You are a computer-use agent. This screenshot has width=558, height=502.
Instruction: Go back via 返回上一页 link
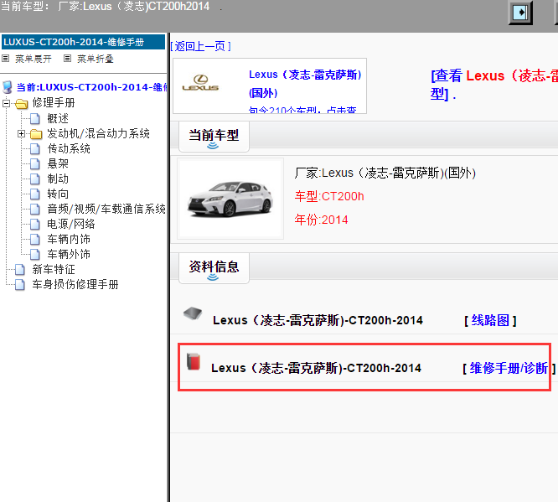coord(200,46)
